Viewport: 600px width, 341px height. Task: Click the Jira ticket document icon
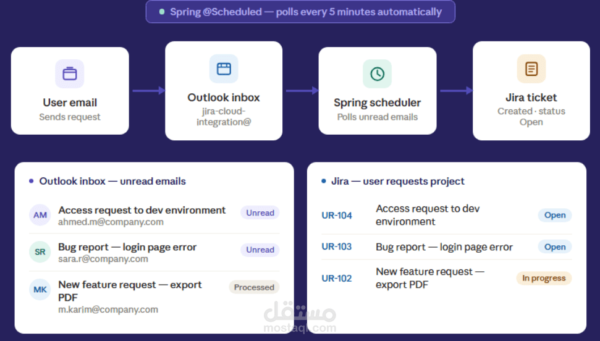pos(531,69)
